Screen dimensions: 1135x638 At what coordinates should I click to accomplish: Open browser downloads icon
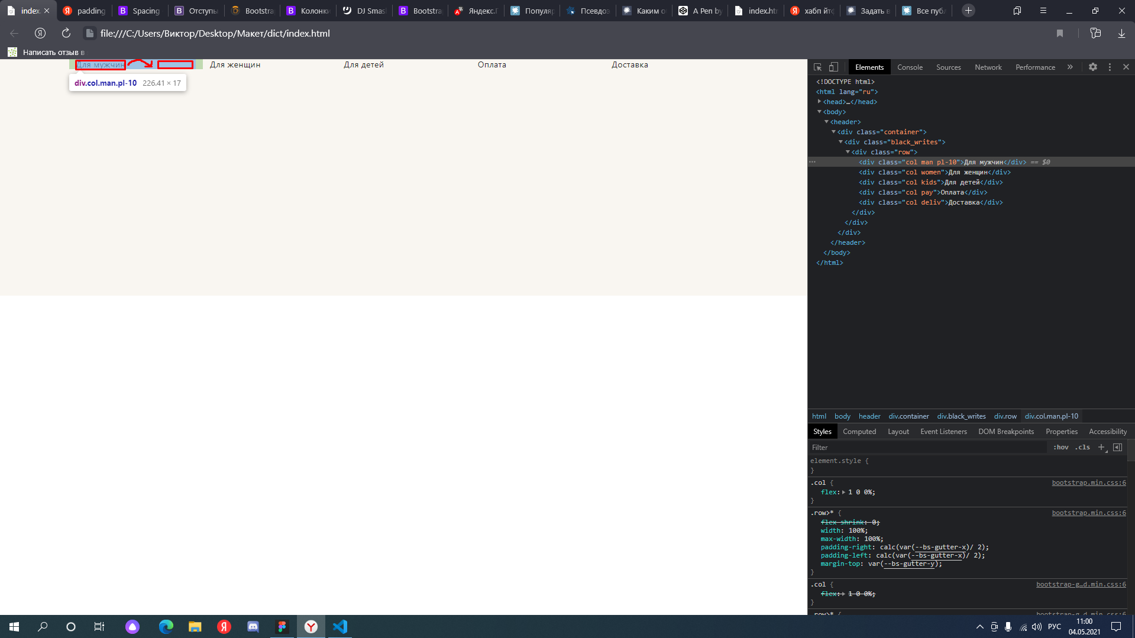(x=1121, y=34)
